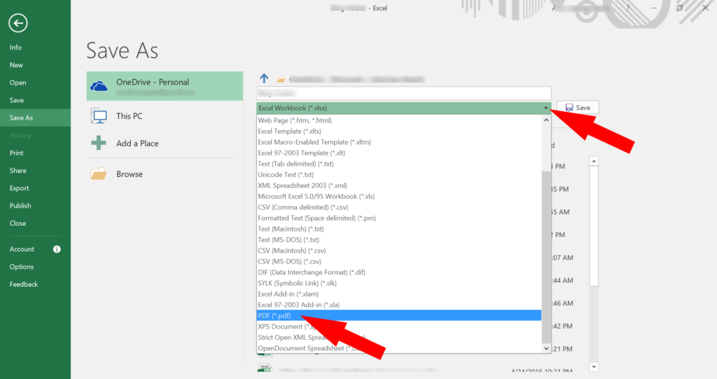This screenshot has height=379, width=717.
Task: Choose Microsoft Excel 5.0/95 Workbook (*.xls)
Action: pos(399,196)
